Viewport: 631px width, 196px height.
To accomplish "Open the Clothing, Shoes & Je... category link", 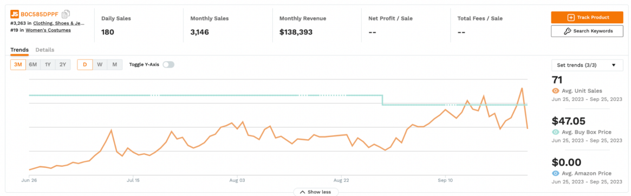I will point(58,23).
